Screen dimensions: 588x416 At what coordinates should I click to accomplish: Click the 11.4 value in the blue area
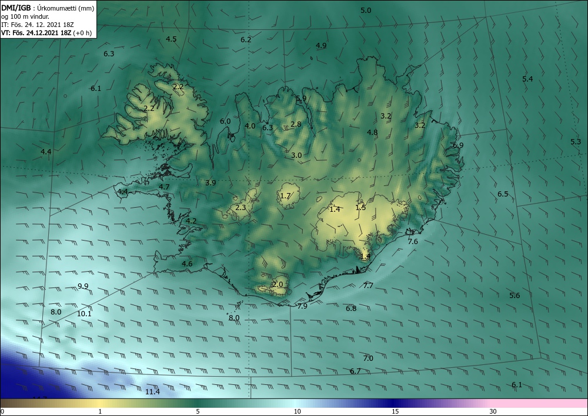pos(153,392)
